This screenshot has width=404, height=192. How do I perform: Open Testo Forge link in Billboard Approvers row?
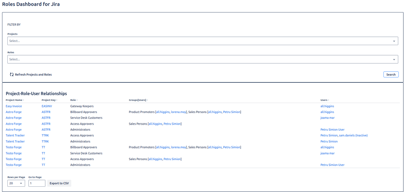pyautogui.click(x=14, y=147)
